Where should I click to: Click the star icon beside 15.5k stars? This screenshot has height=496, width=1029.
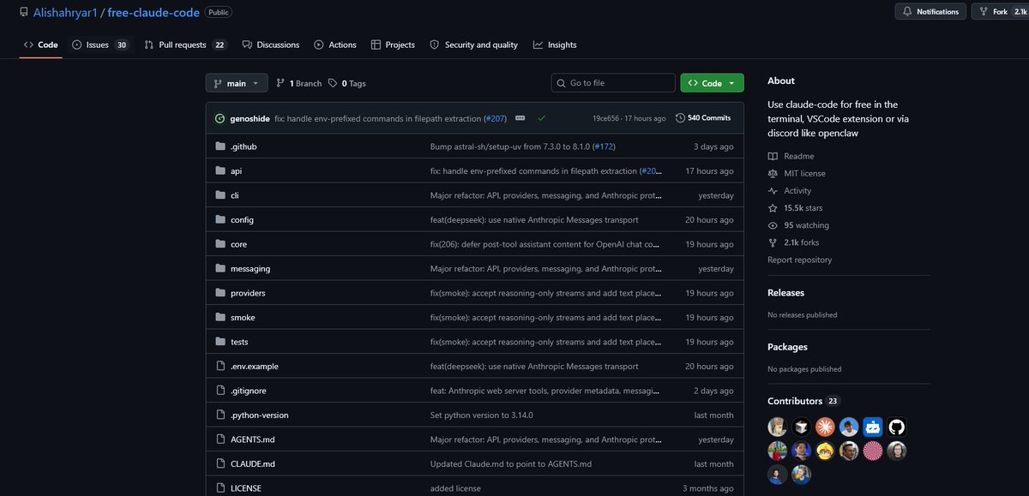(x=773, y=208)
